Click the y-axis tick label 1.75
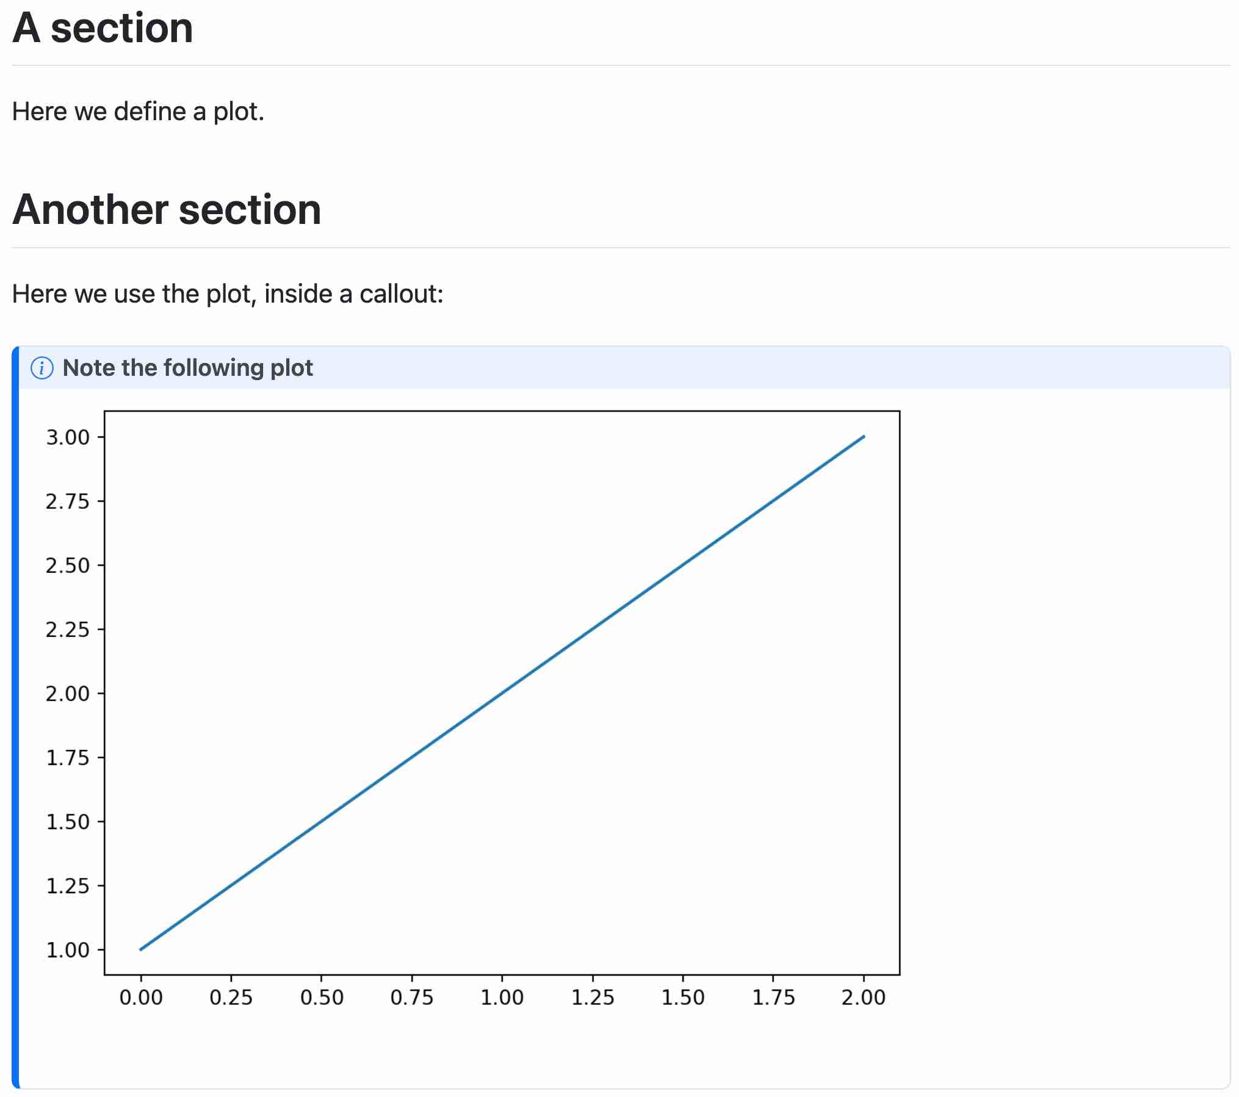1239x1097 pixels. (x=68, y=758)
